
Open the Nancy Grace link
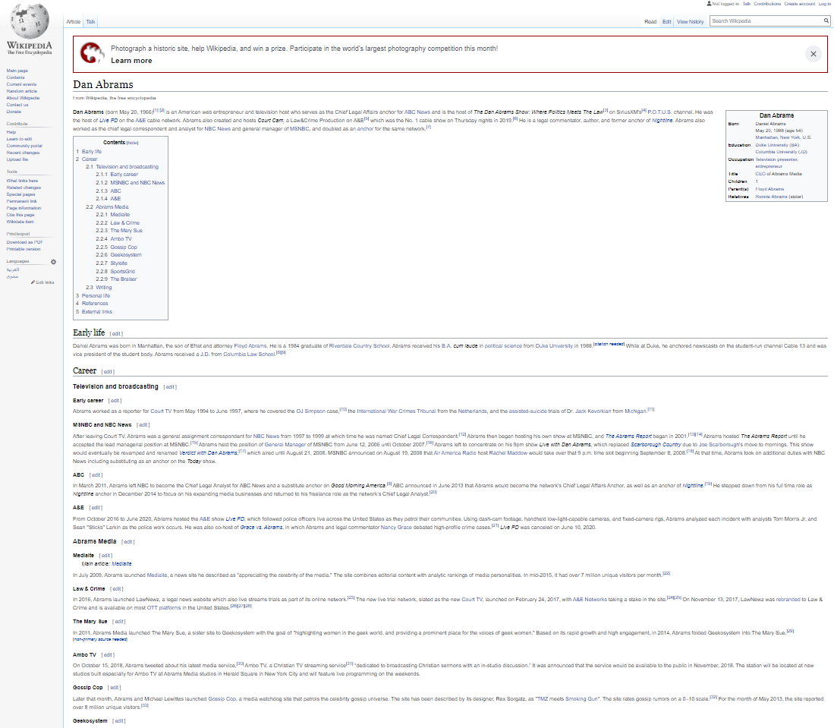[396, 528]
